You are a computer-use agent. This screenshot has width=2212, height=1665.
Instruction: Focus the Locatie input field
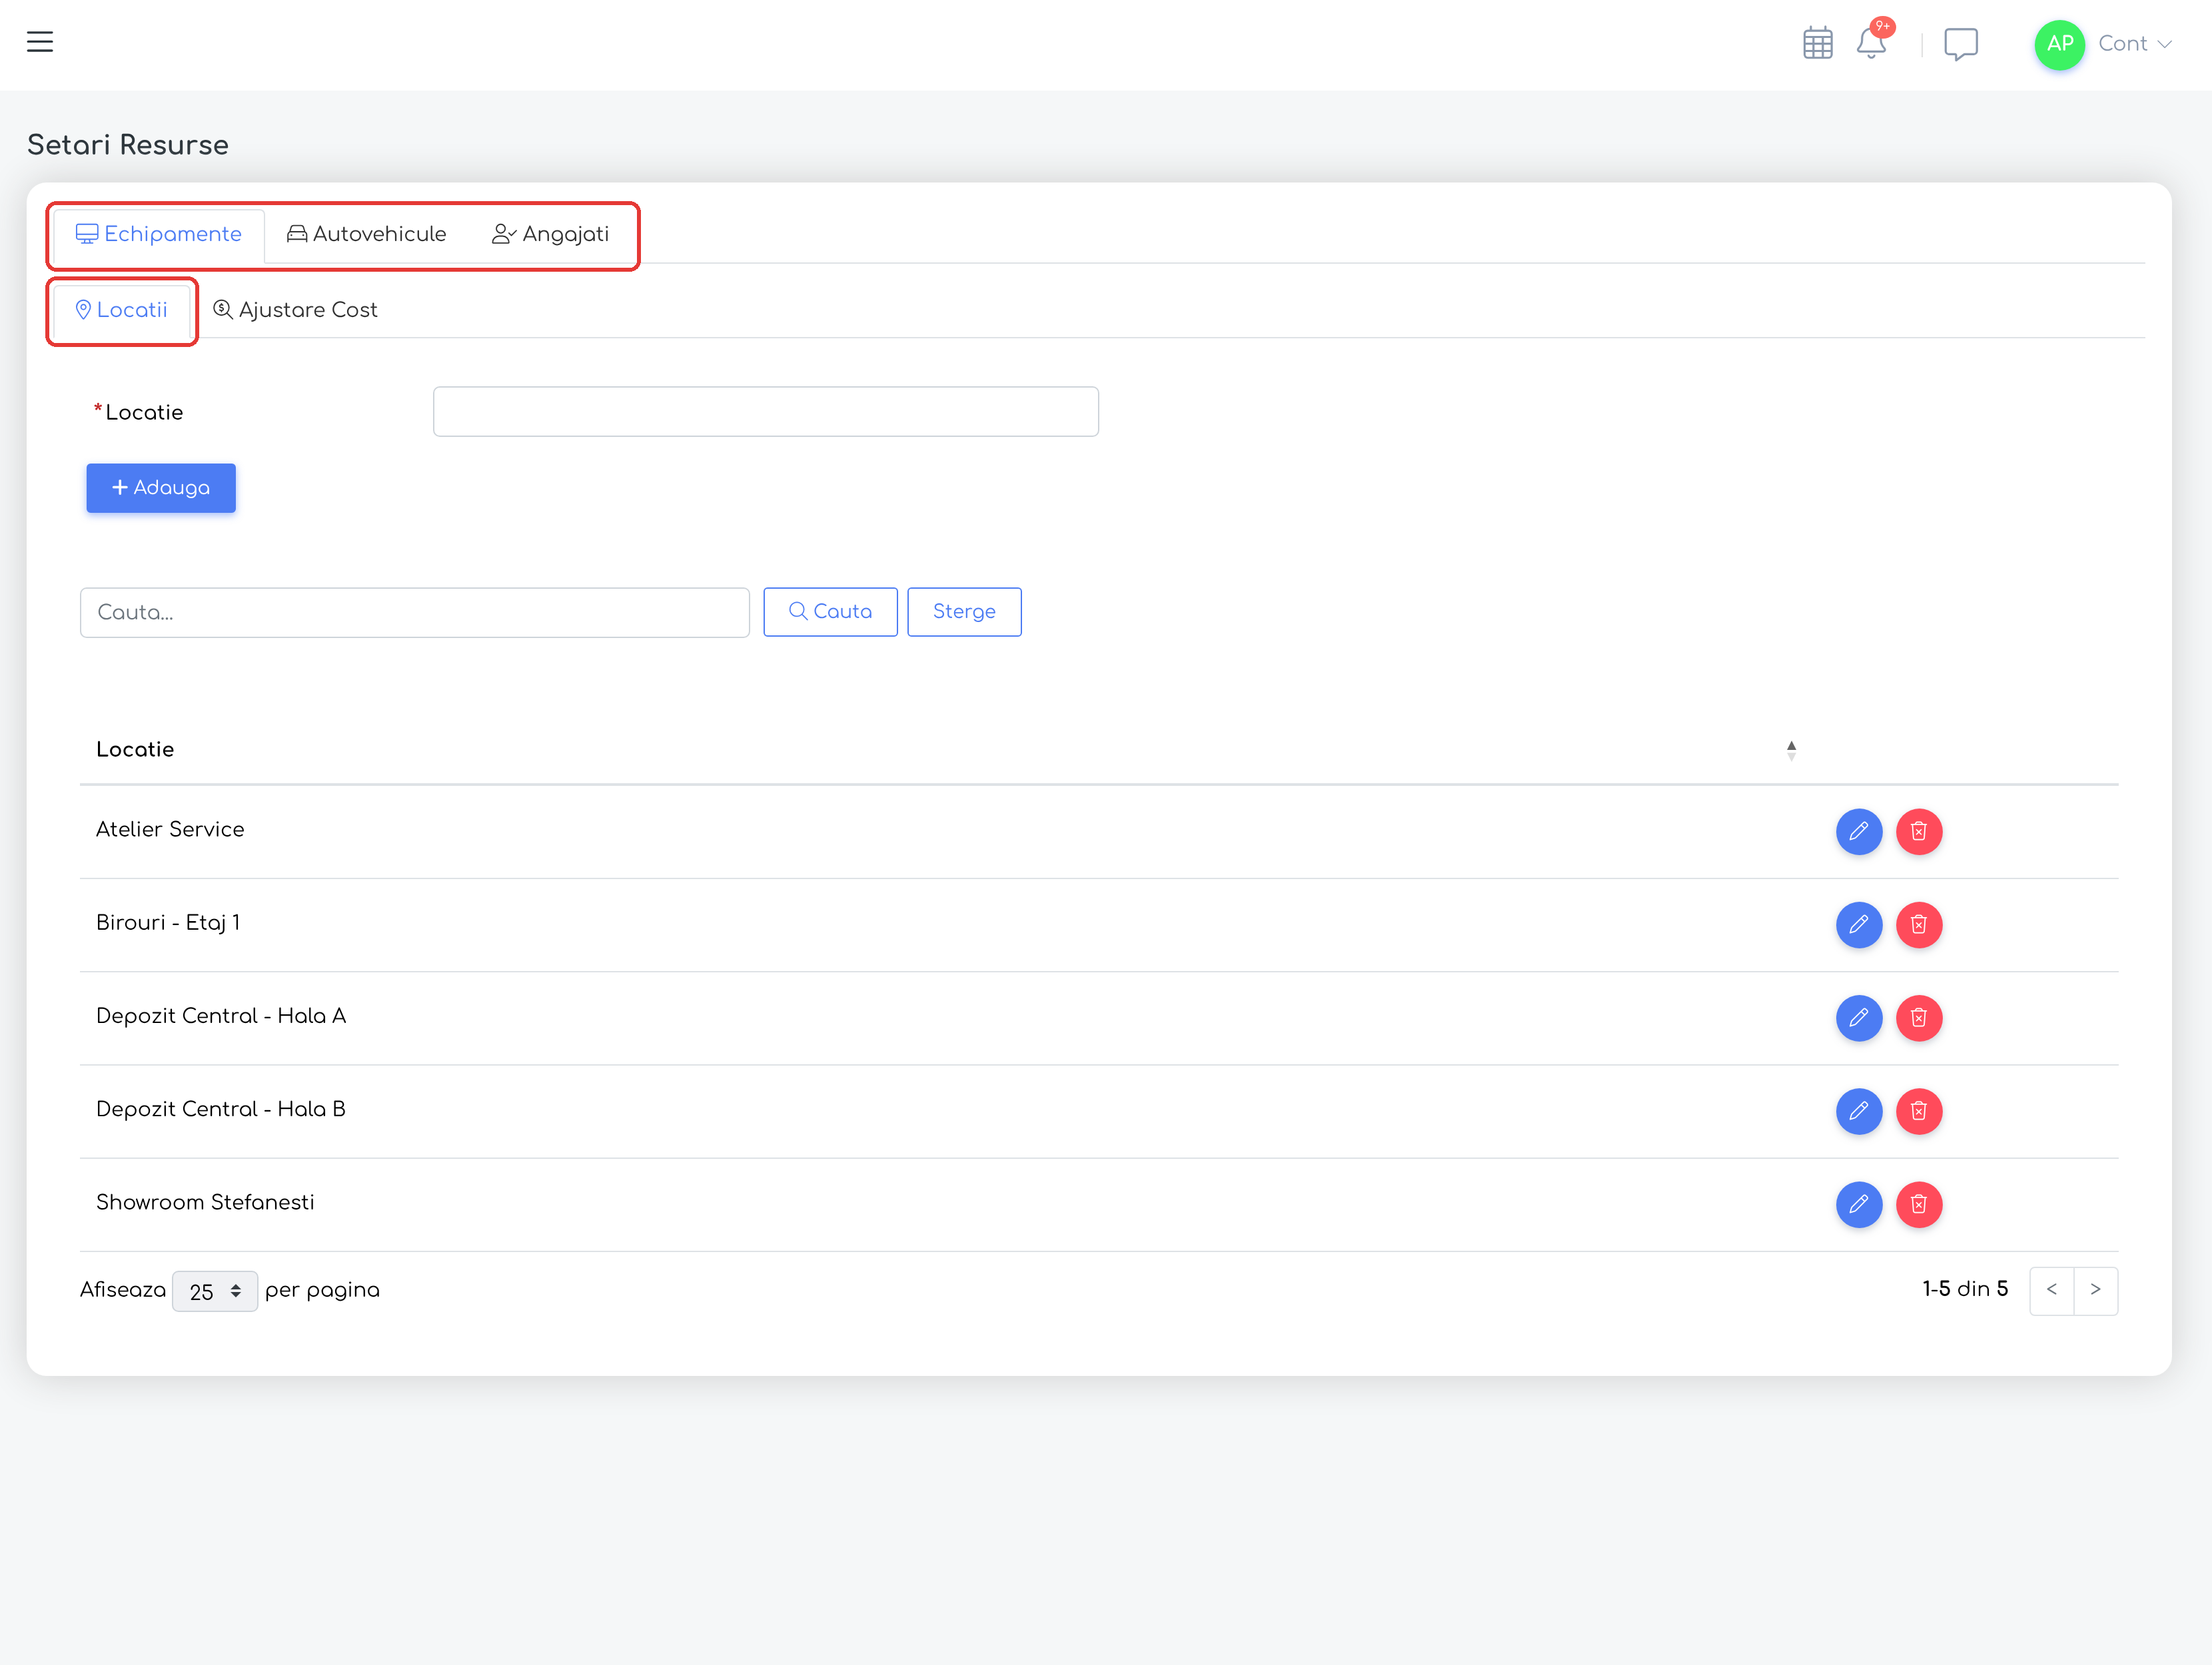(766, 412)
